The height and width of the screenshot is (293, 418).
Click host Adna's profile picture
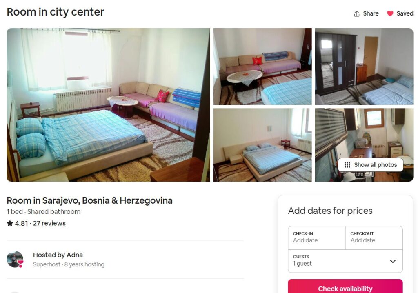15,259
